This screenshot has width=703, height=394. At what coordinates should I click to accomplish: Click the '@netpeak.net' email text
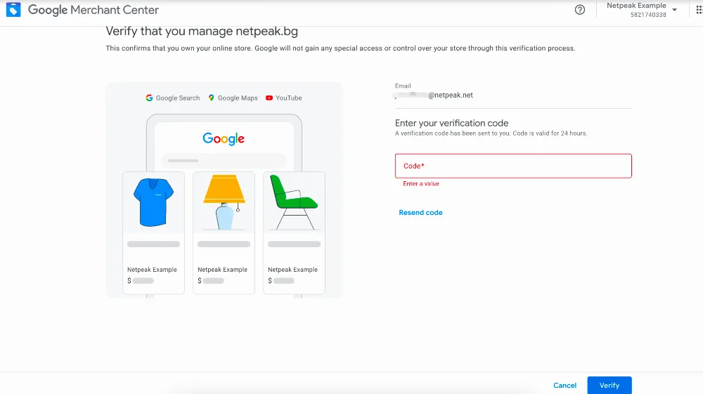tap(450, 95)
